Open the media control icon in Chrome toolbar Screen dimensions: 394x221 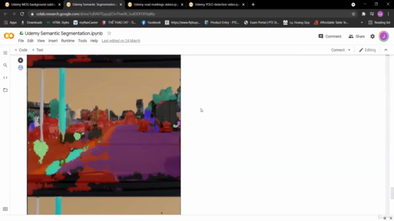pos(372,14)
